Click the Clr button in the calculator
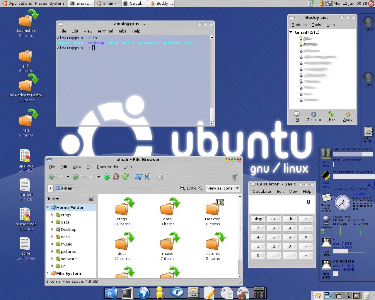 click(x=290, y=219)
